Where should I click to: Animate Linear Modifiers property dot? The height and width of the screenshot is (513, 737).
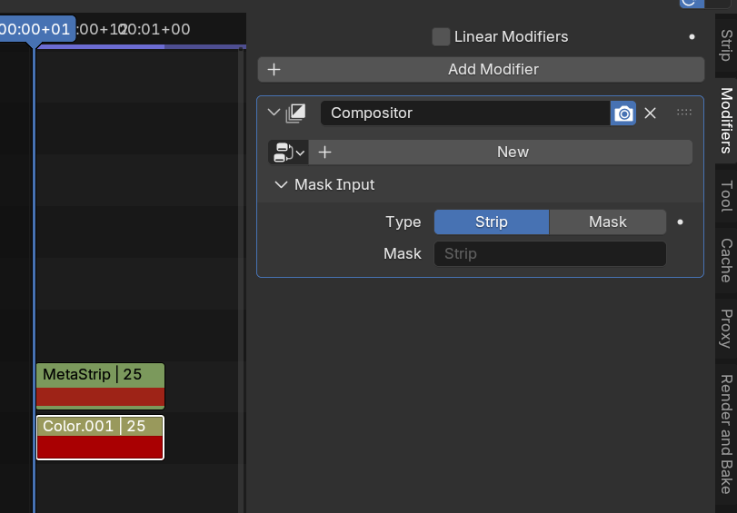(692, 36)
